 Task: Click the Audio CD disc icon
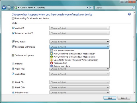[13, 28]
